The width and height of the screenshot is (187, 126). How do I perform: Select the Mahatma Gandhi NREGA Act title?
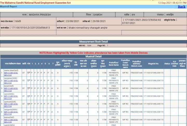(35, 3)
